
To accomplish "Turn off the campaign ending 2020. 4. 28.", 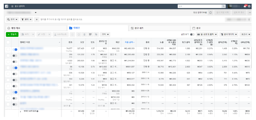I will click(x=15, y=92).
